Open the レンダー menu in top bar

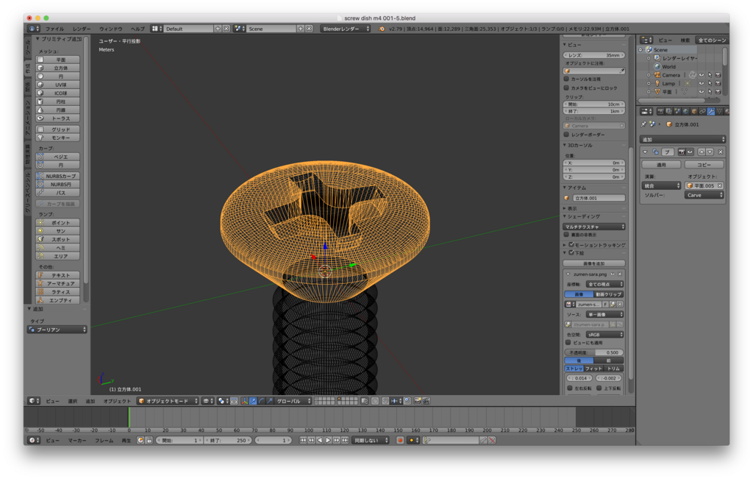(x=82, y=29)
